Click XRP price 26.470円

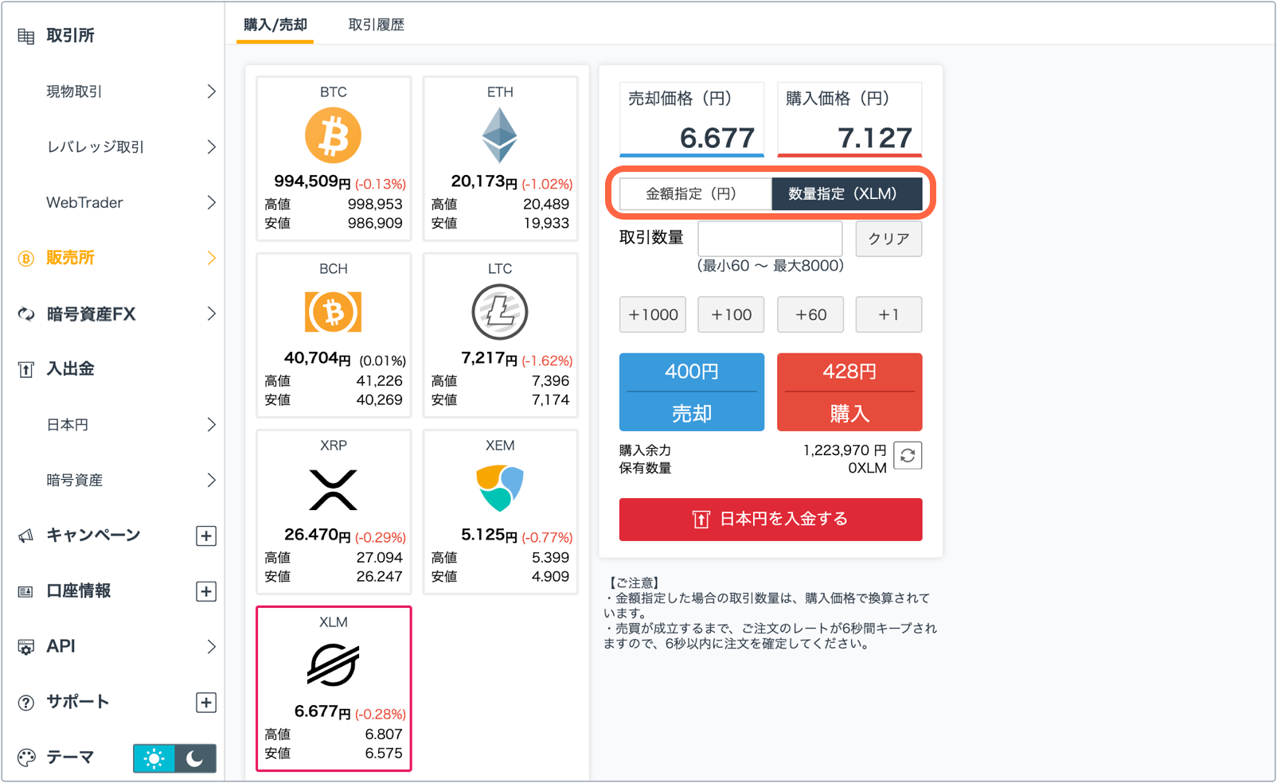click(317, 536)
